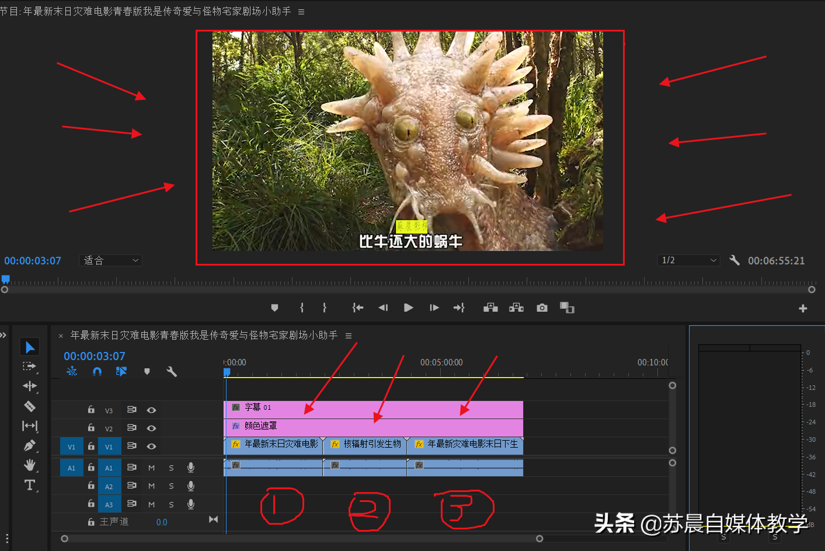This screenshot has height=551, width=825.
Task: Toggle V1 track output eye
Action: coord(151,447)
